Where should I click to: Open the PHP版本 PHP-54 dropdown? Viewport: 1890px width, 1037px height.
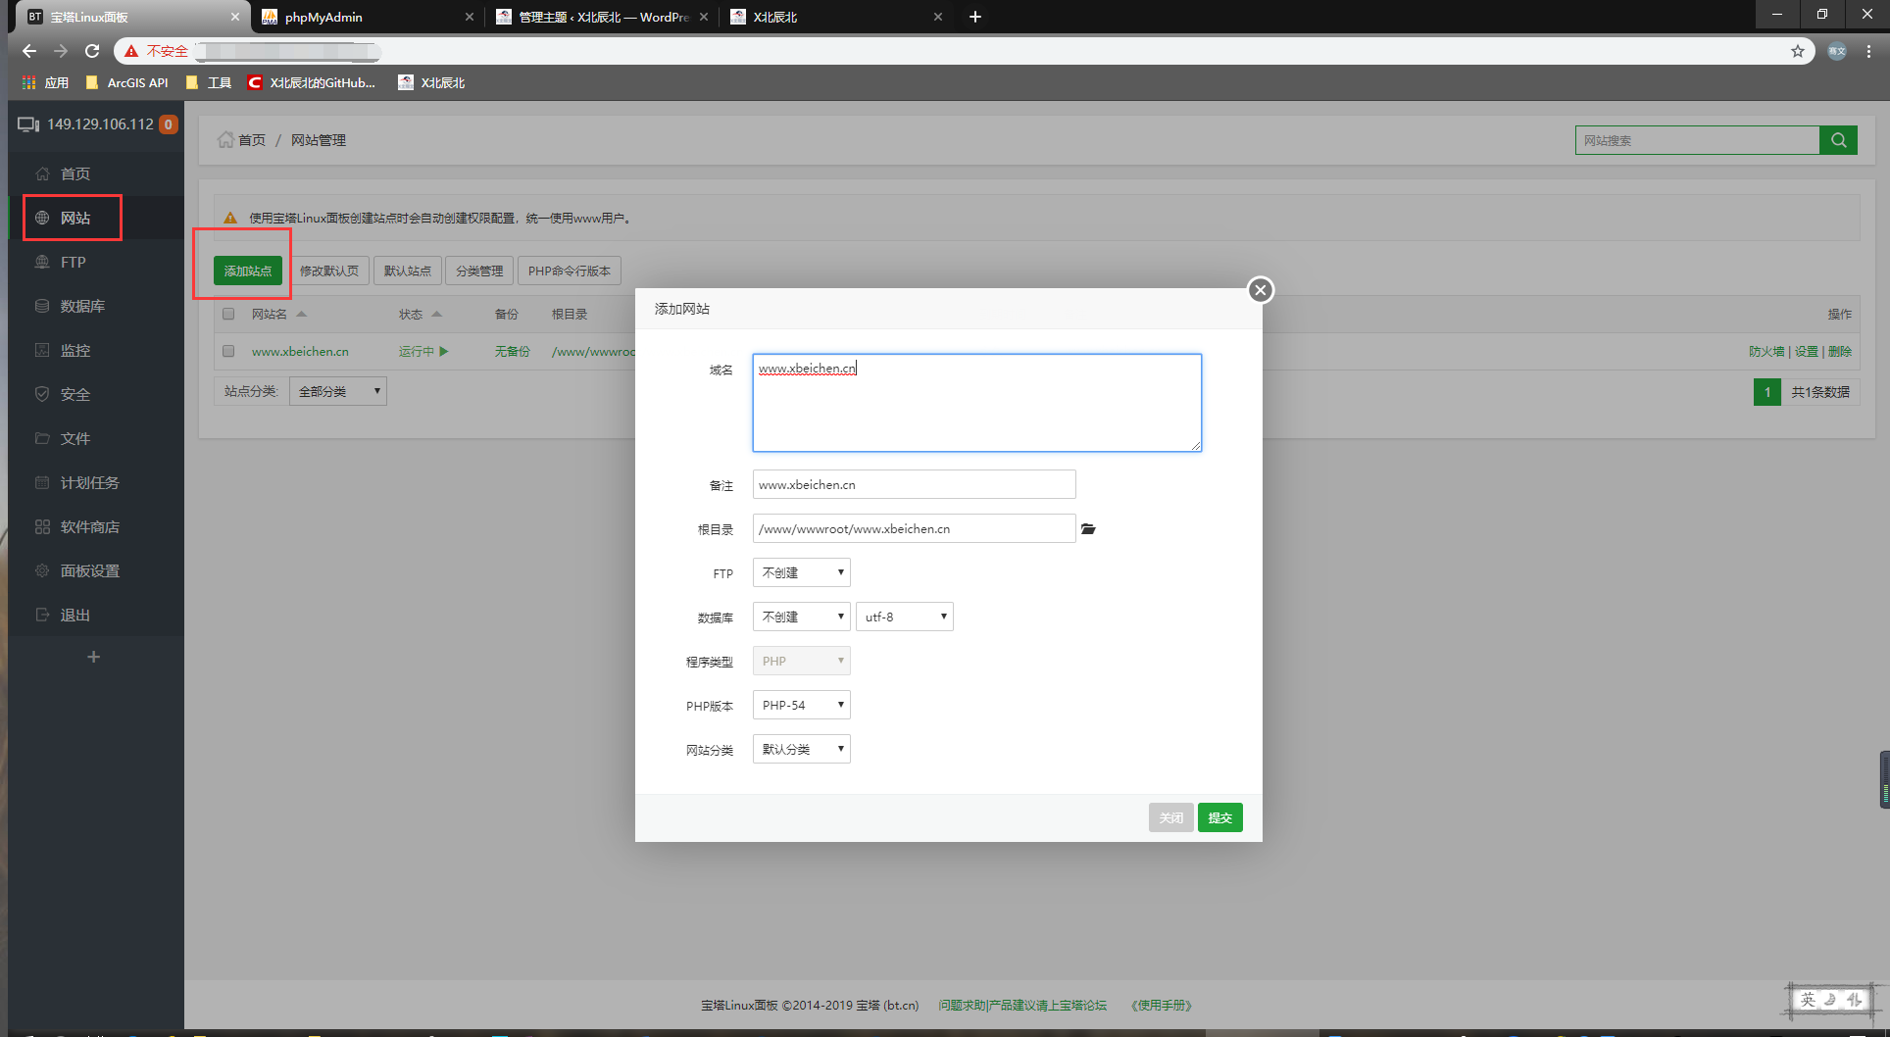tap(801, 705)
